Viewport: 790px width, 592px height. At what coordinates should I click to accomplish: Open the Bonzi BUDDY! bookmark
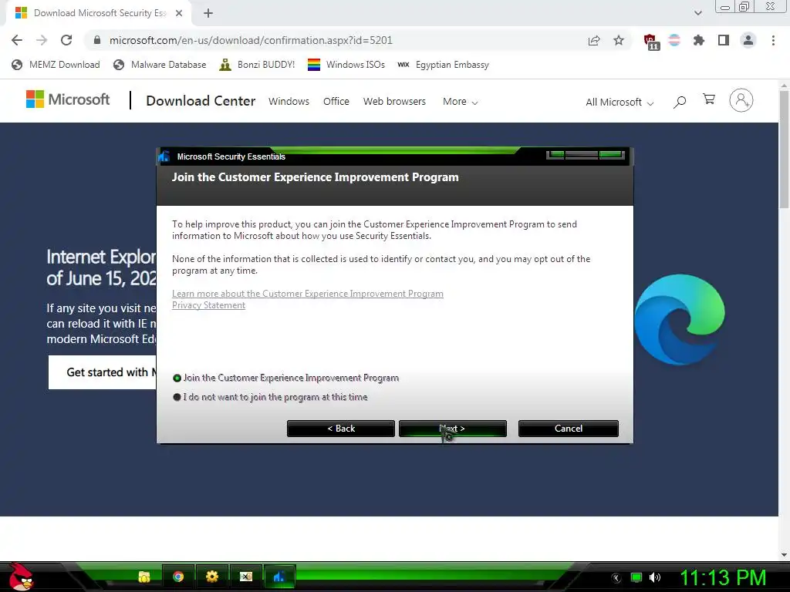coord(257,65)
